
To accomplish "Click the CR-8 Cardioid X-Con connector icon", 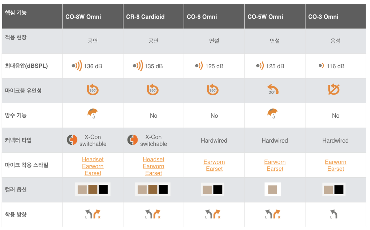I will point(132,140).
